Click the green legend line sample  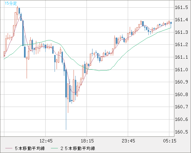pos(54,148)
